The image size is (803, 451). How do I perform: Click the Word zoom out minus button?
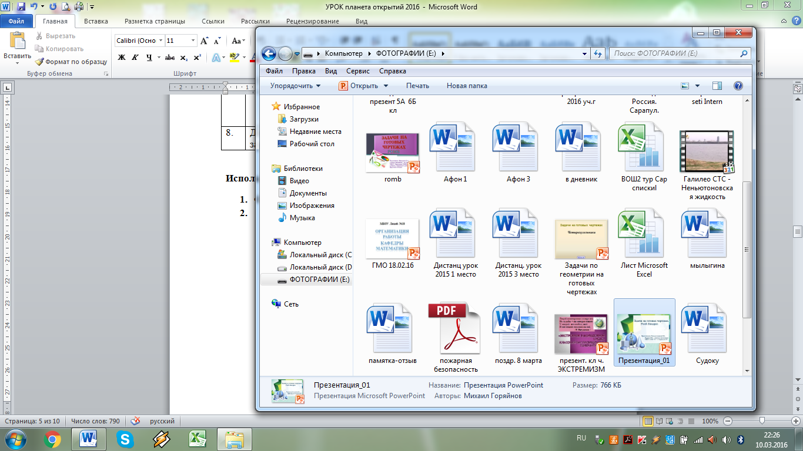click(x=728, y=421)
